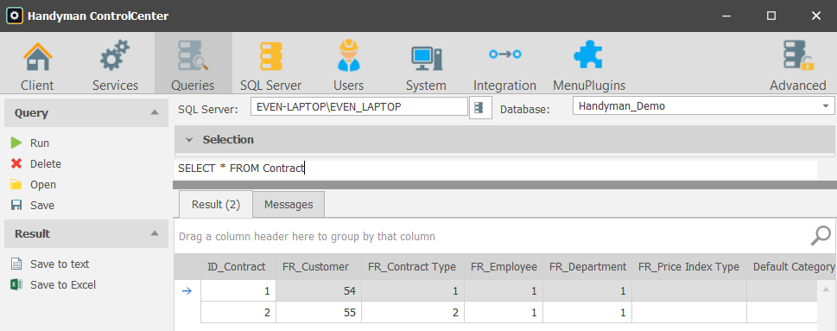Image resolution: width=837 pixels, height=331 pixels.
Task: Click the results scrollbar up arrow
Action: pos(826,289)
